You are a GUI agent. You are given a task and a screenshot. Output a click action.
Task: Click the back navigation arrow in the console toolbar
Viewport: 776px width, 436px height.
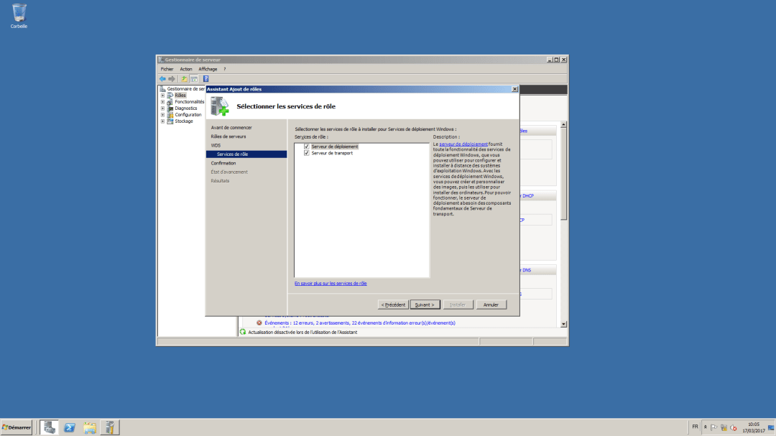click(162, 79)
